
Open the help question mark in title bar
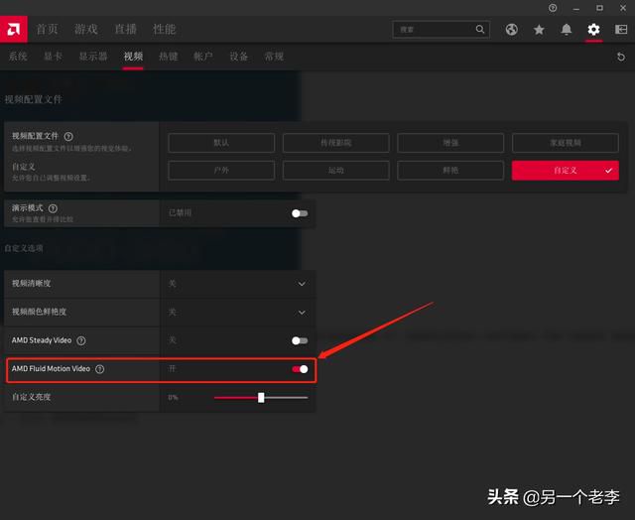point(553,8)
